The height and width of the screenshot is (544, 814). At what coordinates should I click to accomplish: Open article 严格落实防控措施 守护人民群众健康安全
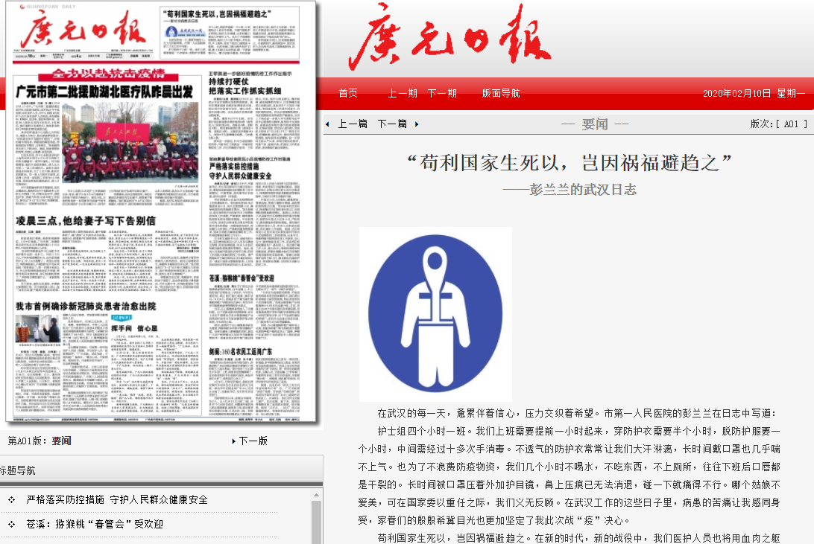coord(117,500)
